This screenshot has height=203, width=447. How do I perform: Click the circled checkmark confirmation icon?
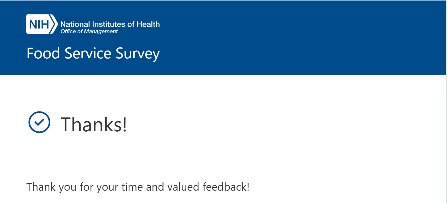coord(39,122)
